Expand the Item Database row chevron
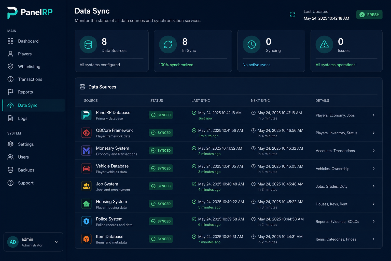The width and height of the screenshot is (391, 261). click(373, 239)
